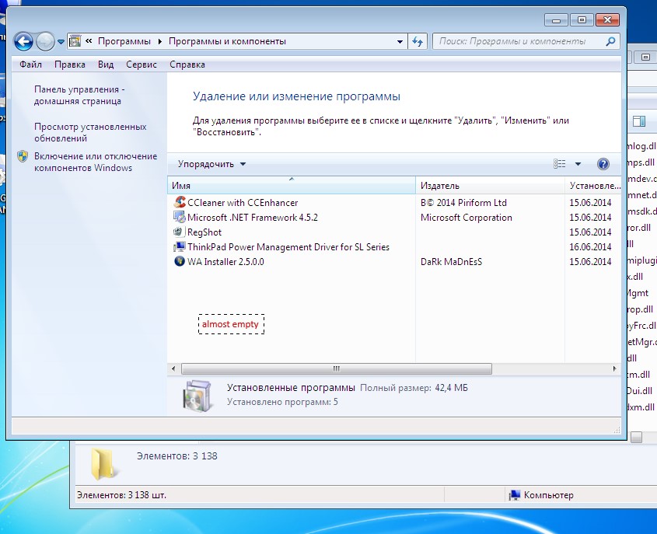
Task: Click the horizontal scrollbar right arrow
Action: (x=614, y=368)
